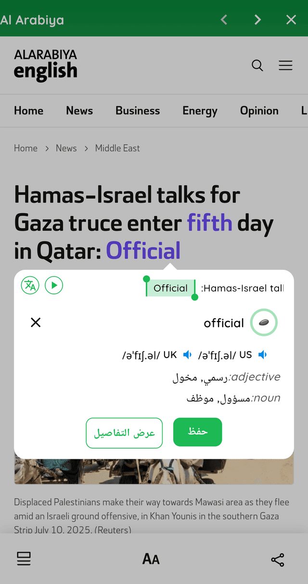Open the Middle East breadcrumb link
The image size is (308, 584).
point(117,148)
